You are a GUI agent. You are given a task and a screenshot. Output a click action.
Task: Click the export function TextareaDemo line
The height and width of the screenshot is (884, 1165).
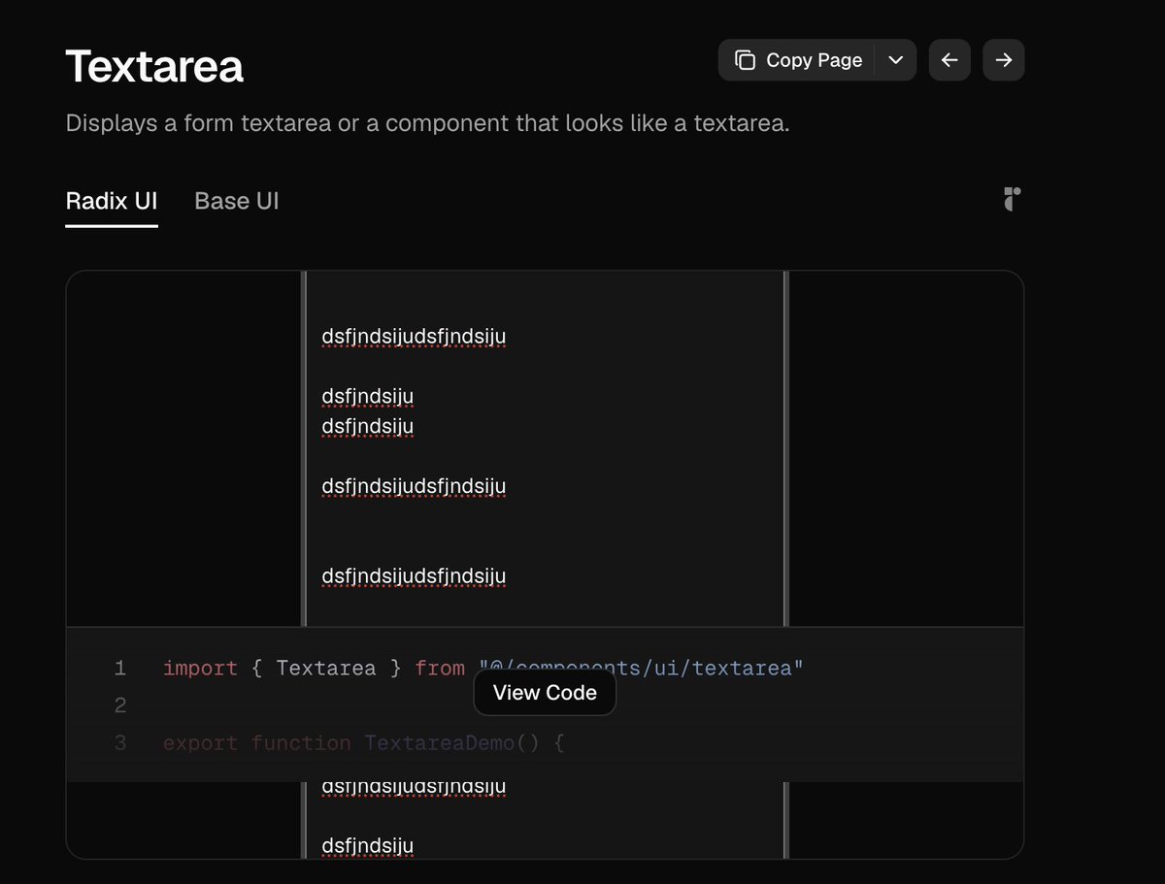364,743
